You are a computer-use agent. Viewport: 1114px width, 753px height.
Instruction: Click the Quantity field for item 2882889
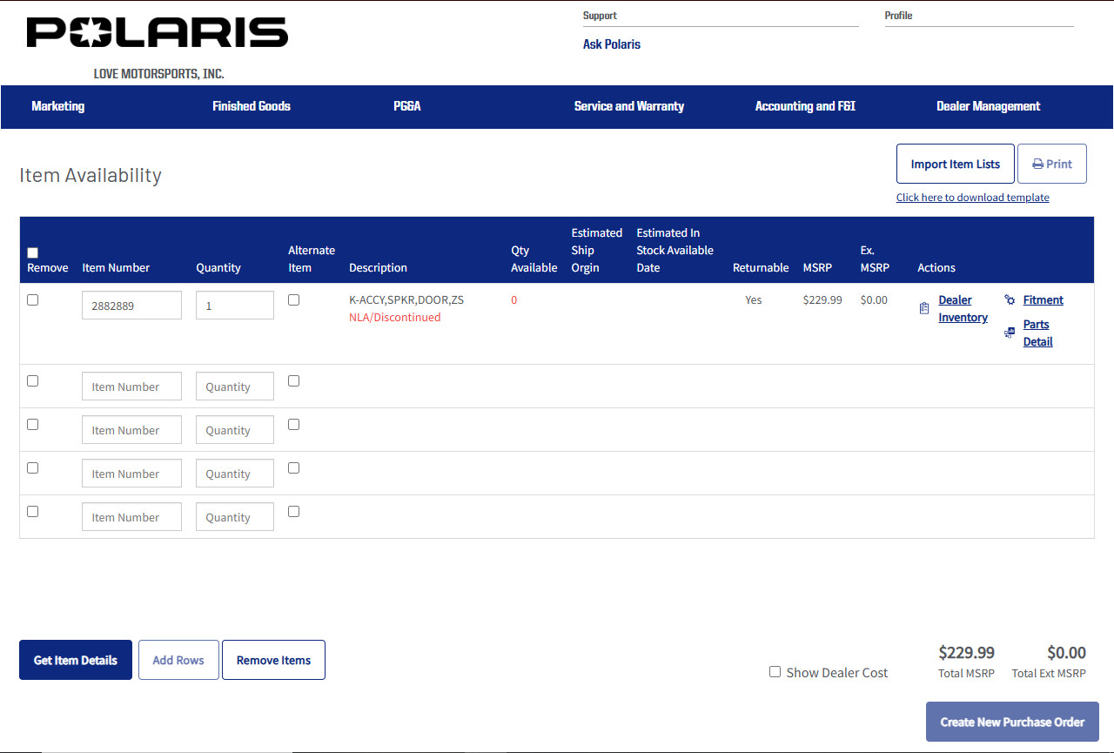coord(234,305)
